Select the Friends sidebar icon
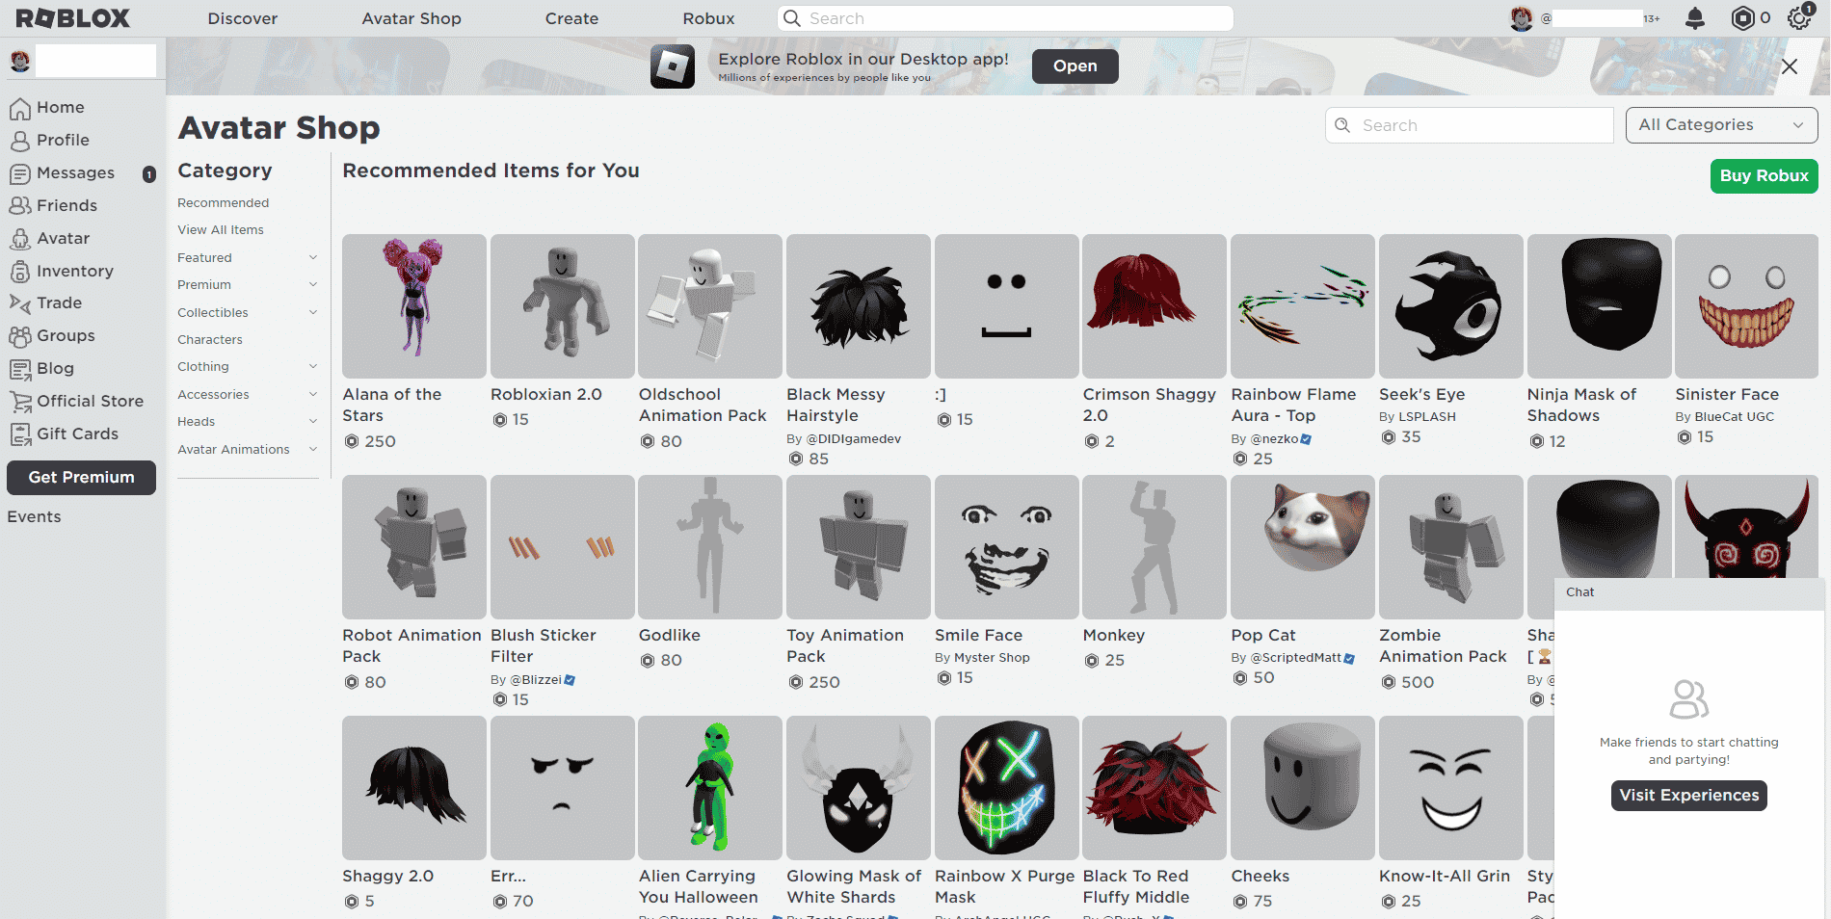The width and height of the screenshot is (1831, 919). [21, 205]
